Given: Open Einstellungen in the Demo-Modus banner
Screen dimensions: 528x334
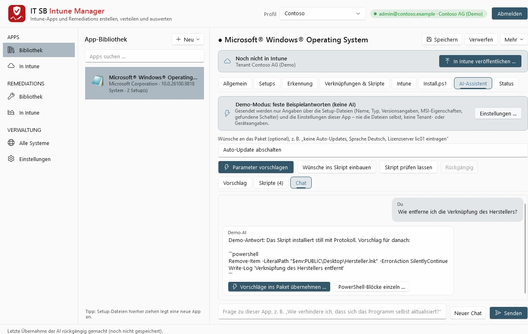Looking at the screenshot, I should [x=498, y=113].
